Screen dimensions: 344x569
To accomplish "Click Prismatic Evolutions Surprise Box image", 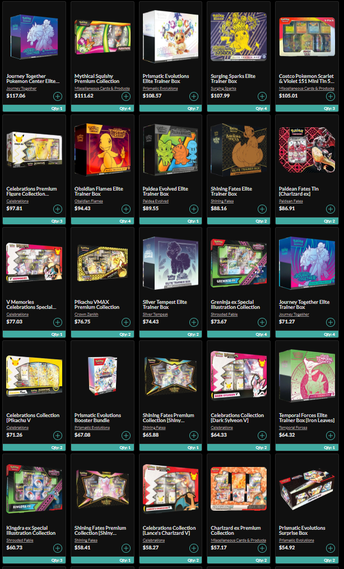I will (307, 489).
